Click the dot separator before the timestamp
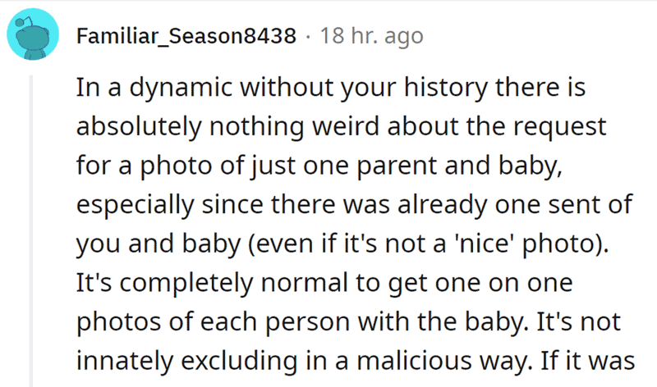This screenshot has width=657, height=387. [309, 36]
